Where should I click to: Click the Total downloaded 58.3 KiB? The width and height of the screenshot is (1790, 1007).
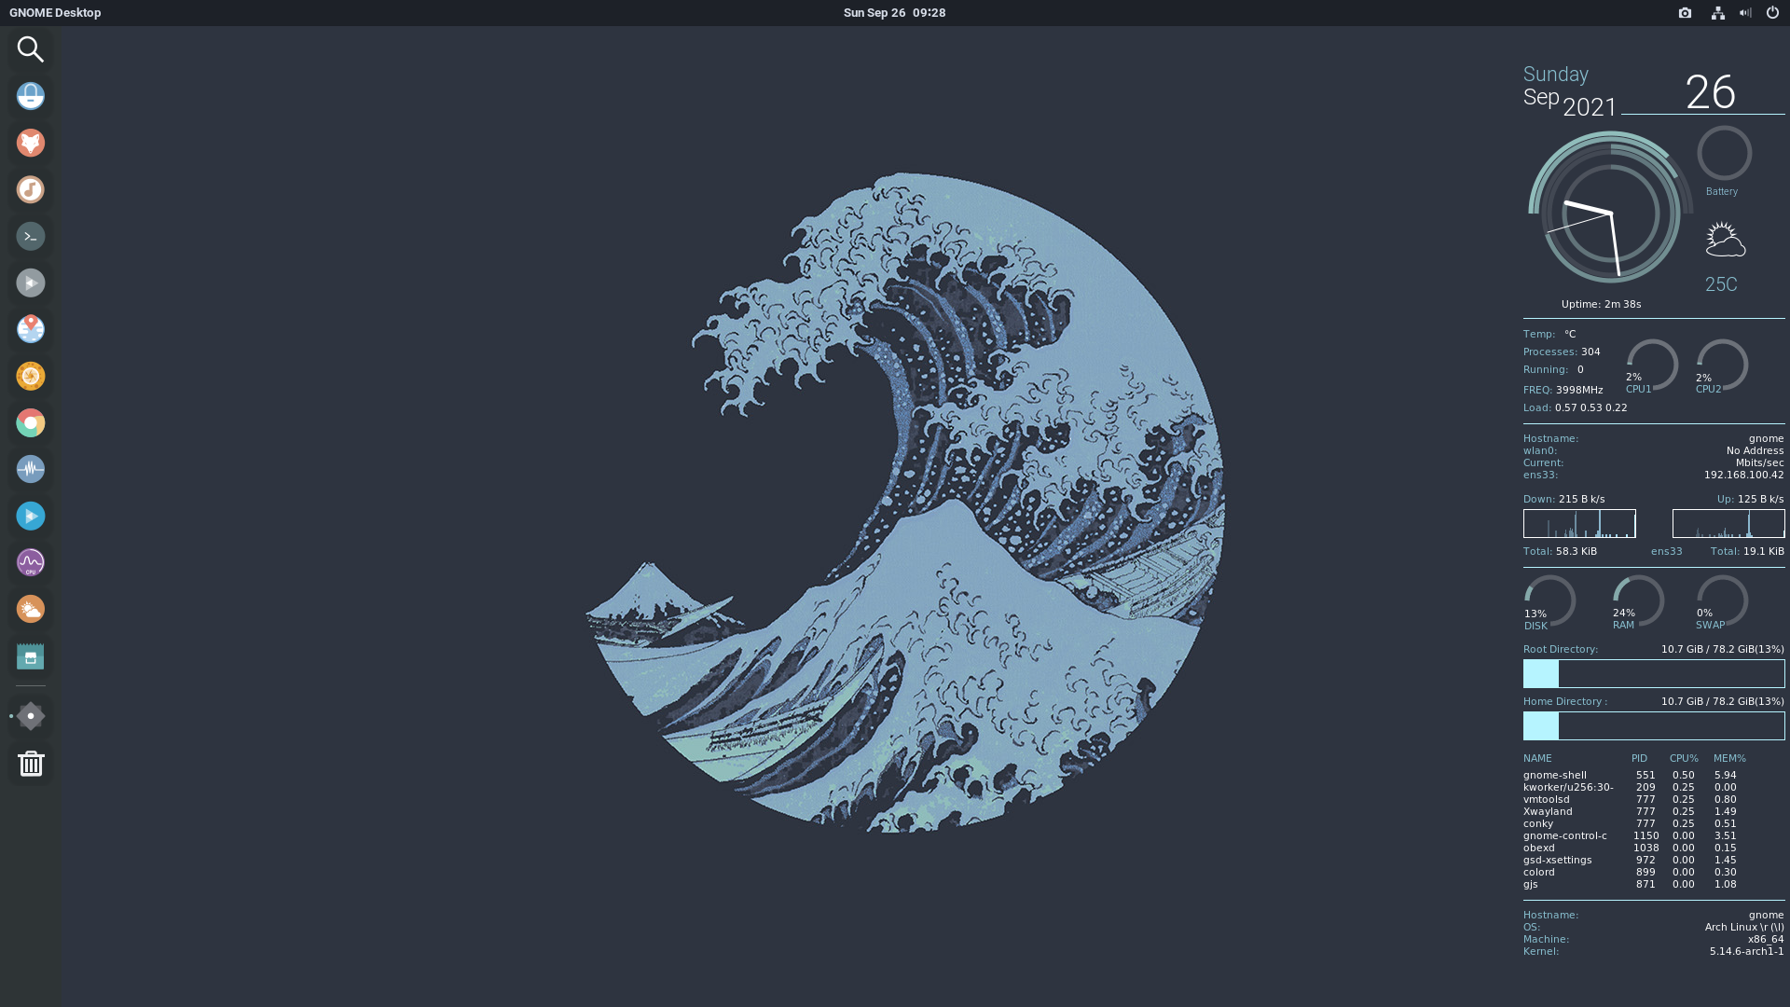[x=1576, y=551]
